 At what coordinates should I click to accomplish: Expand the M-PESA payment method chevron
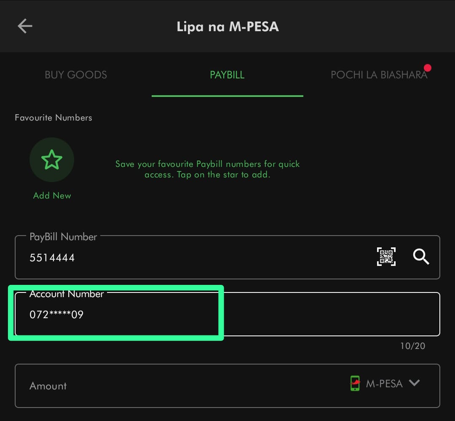point(415,383)
